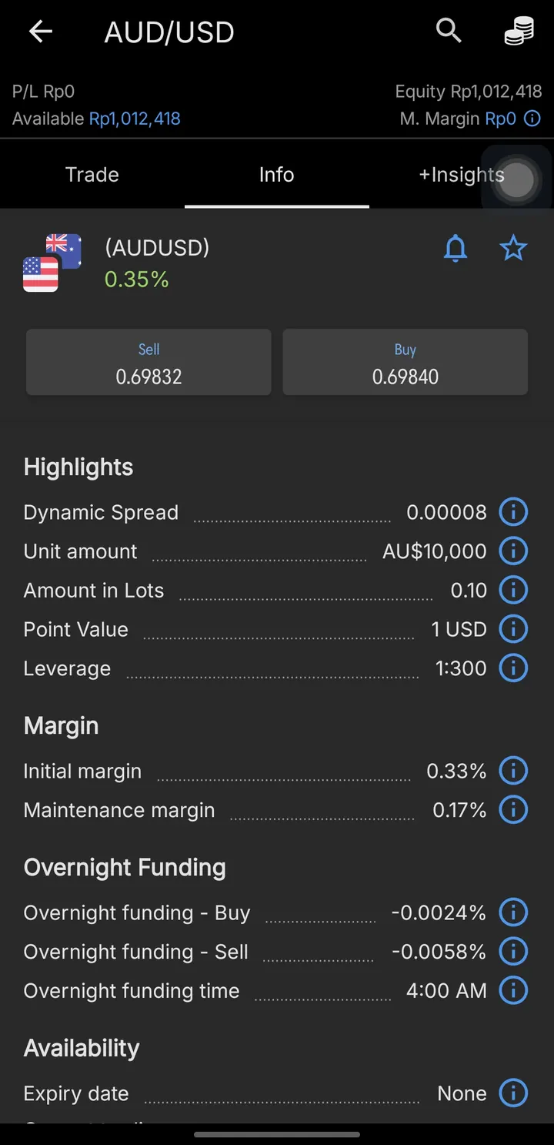Open the AUDUSD flag pair icon
Screen dimensions: 554x1145
coord(52,263)
